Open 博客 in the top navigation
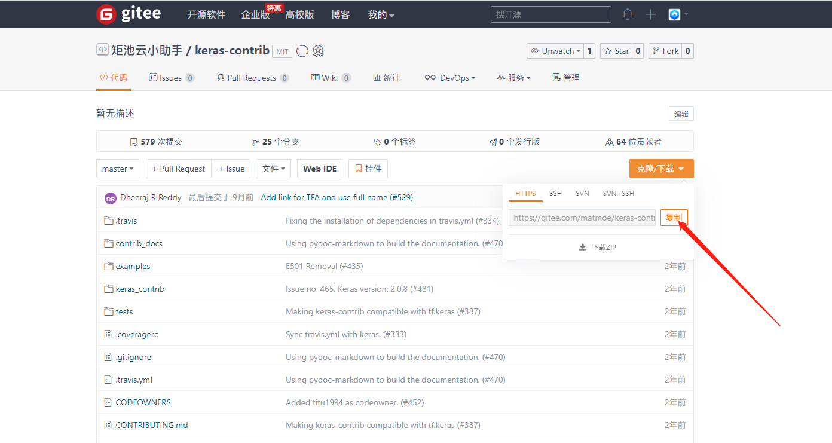 point(341,15)
